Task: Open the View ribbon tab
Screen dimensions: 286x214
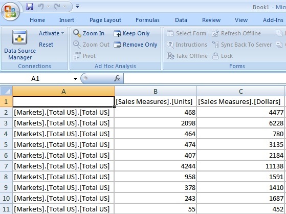Action: 241,20
